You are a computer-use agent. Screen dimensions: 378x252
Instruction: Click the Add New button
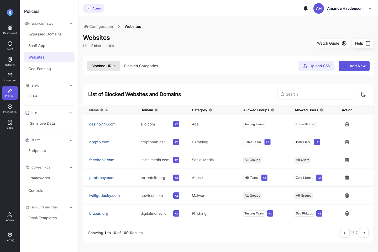pos(354,66)
